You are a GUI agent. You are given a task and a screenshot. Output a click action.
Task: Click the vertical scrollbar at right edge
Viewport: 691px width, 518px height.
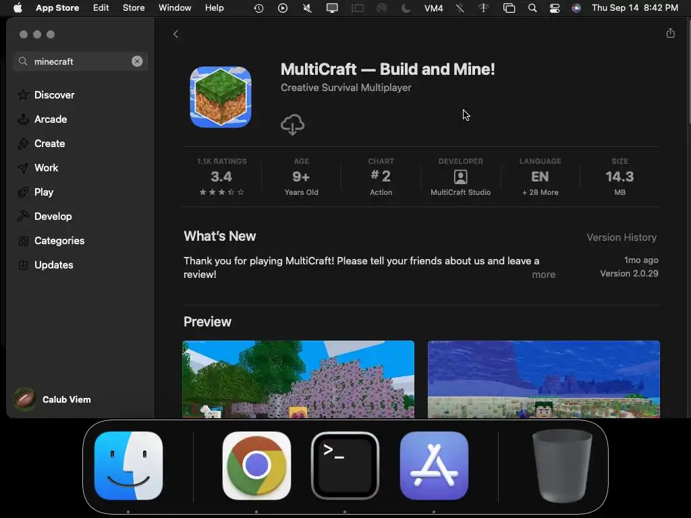[688, 73]
